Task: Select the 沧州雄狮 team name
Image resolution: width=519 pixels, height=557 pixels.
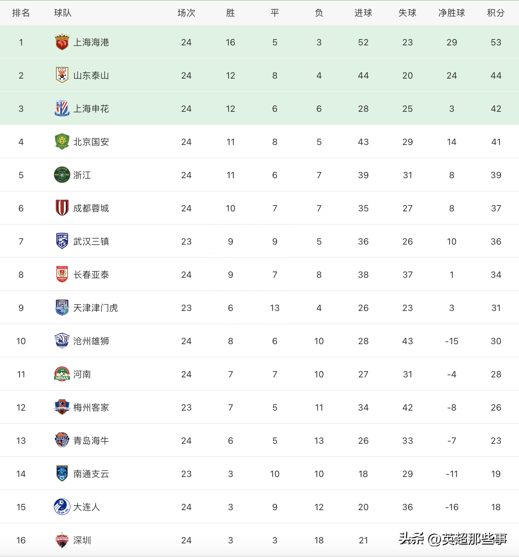Action: point(91,341)
